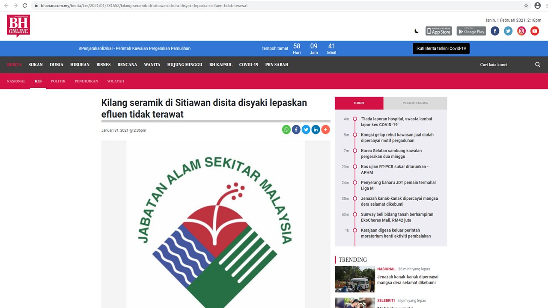Open HUJUNG MINGGU menu item
This screenshot has height=308, width=548.
pos(185,65)
